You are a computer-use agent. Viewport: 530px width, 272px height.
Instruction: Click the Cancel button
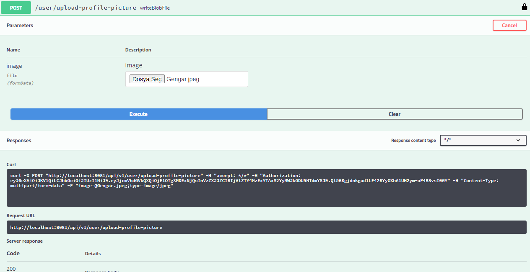(x=509, y=25)
